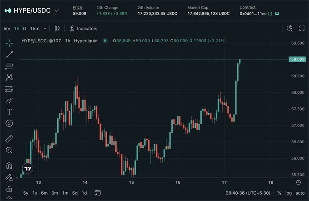This screenshot has width=309, height=201.
Task: Activate the zoom in tool
Action: pos(9,150)
